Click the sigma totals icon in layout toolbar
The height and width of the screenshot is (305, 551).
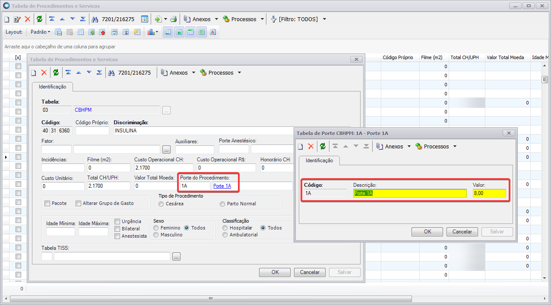(126, 32)
